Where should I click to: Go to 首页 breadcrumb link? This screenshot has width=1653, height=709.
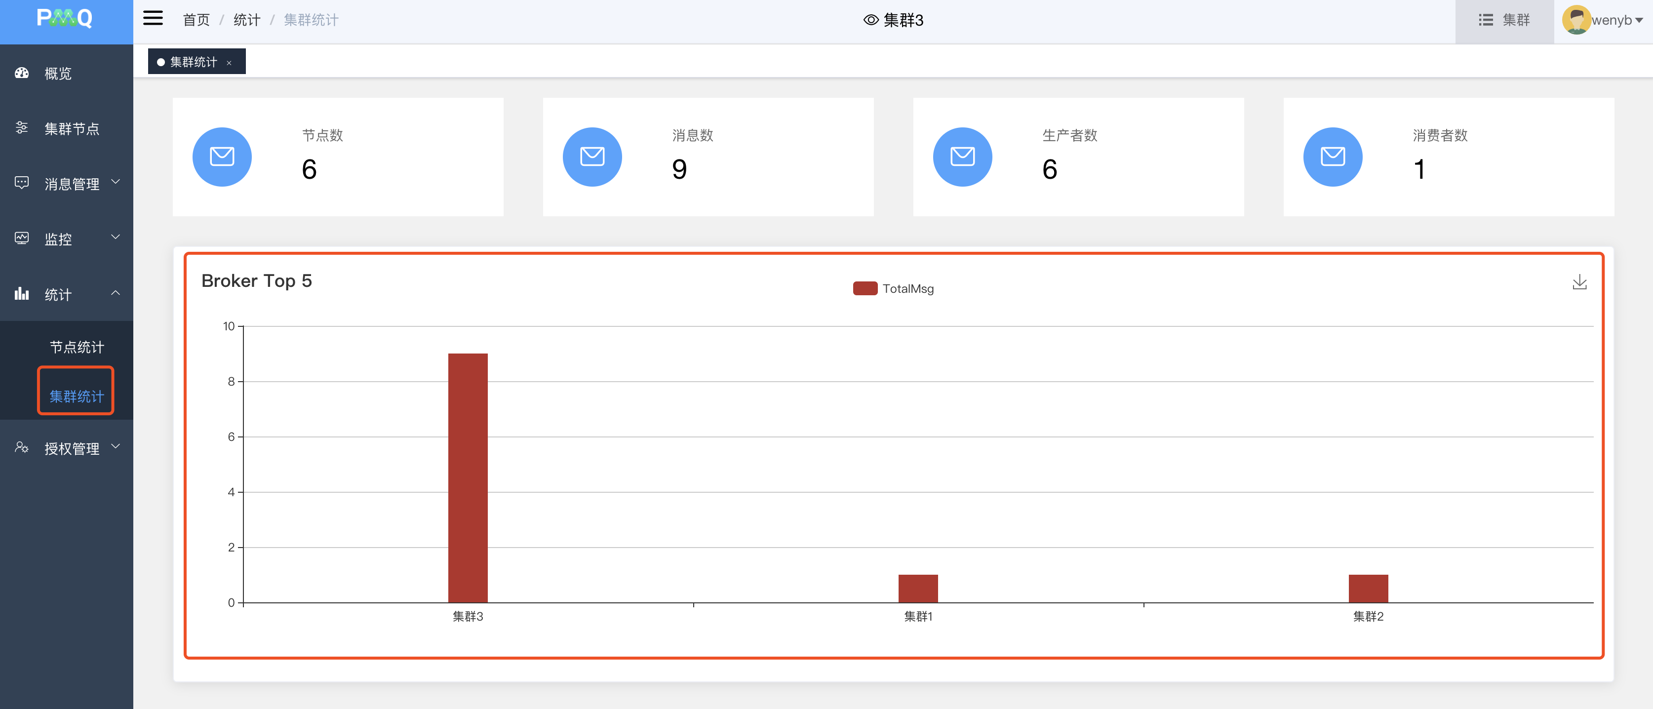(197, 20)
